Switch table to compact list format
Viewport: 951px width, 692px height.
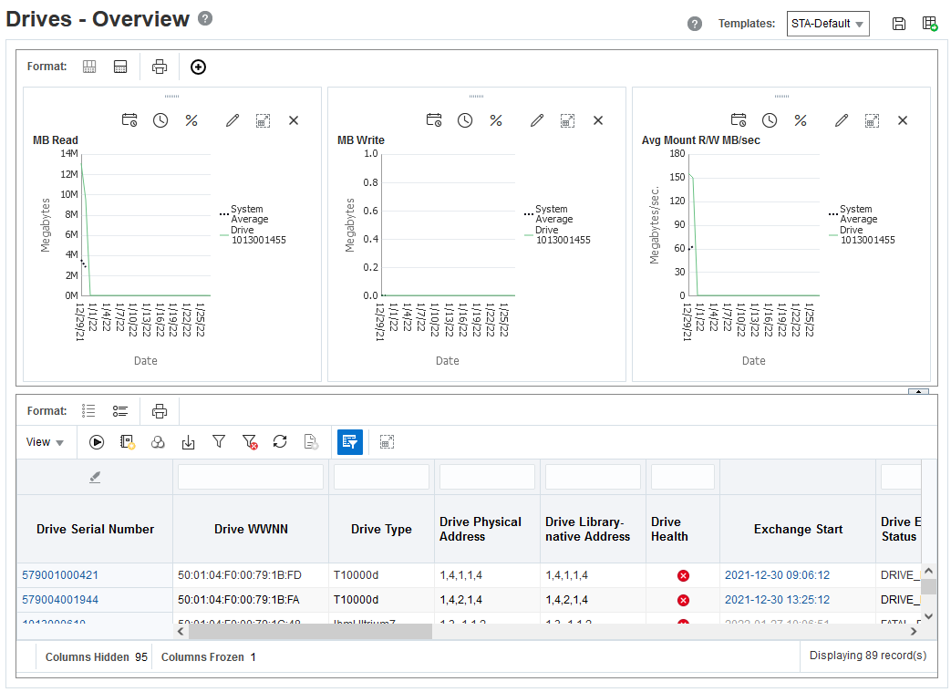[88, 411]
